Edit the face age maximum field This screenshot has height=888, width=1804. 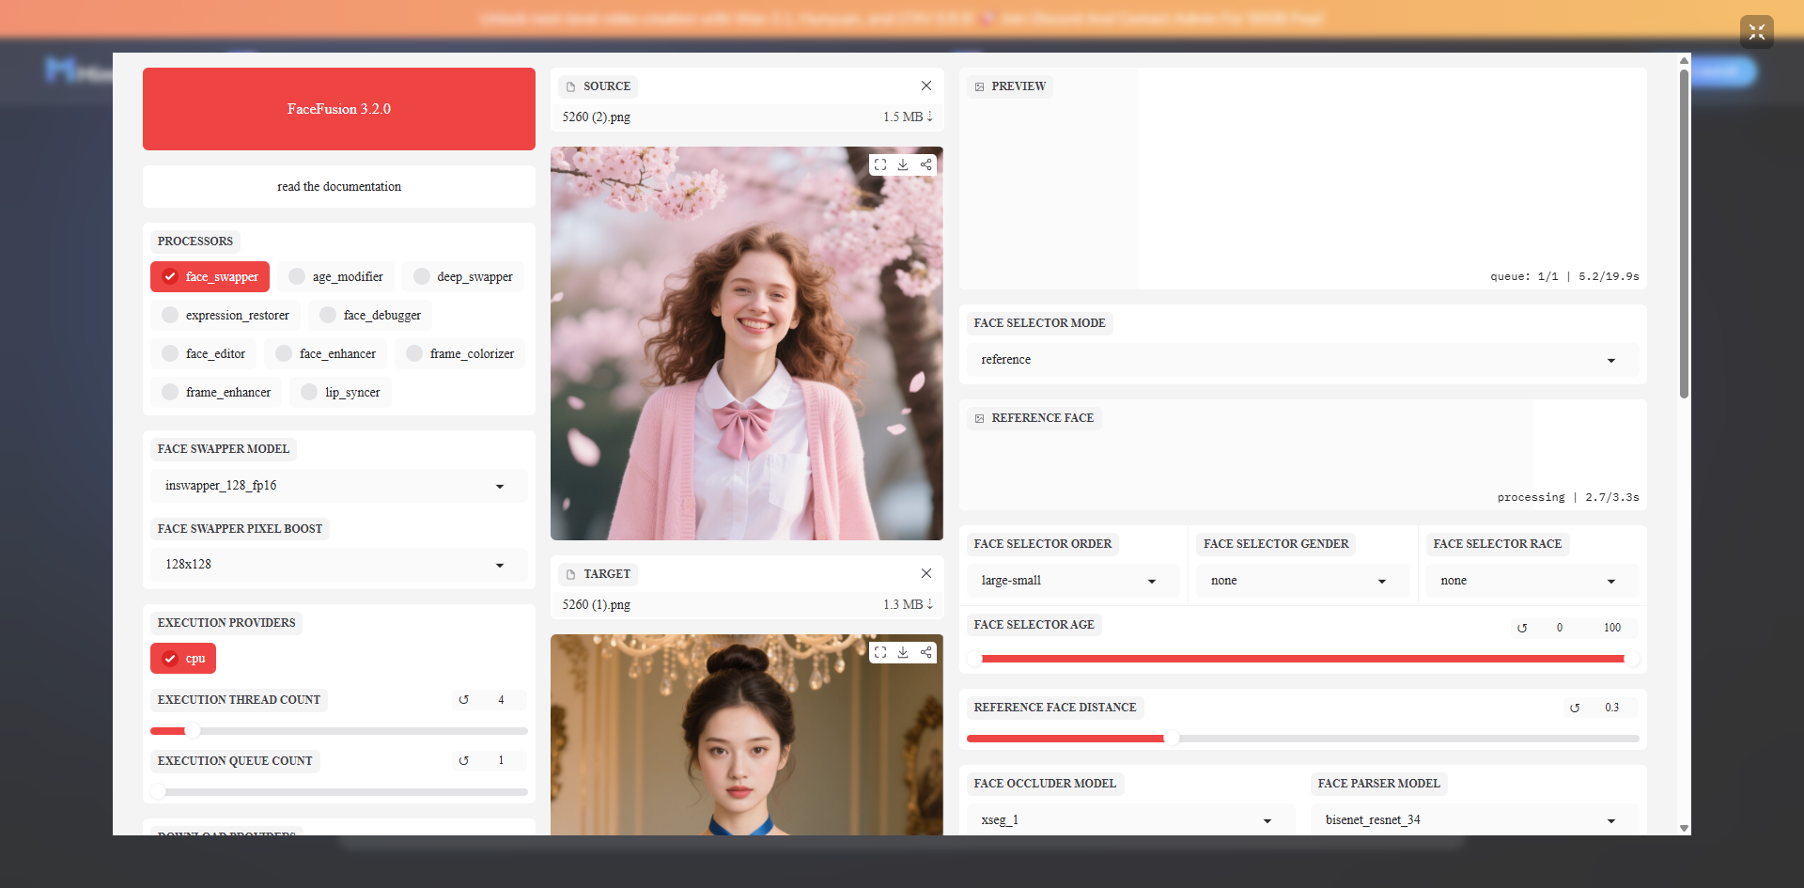click(x=1612, y=628)
